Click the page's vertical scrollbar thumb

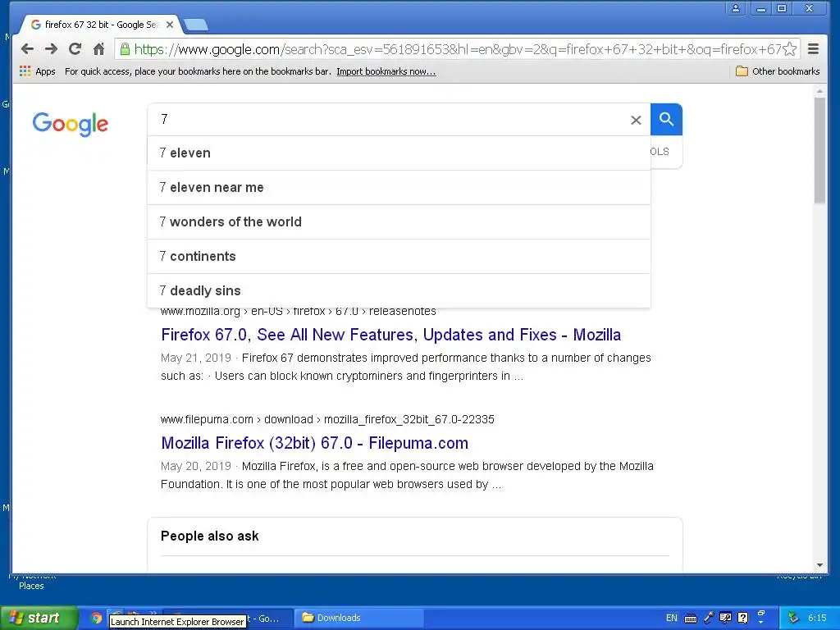coord(819,151)
